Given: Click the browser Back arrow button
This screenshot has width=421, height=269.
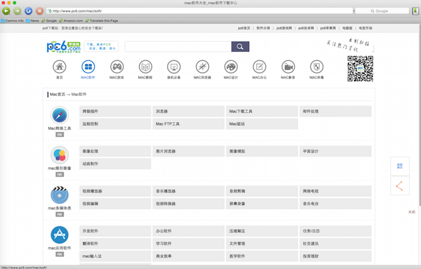Looking at the screenshot, I should pyautogui.click(x=6, y=11).
